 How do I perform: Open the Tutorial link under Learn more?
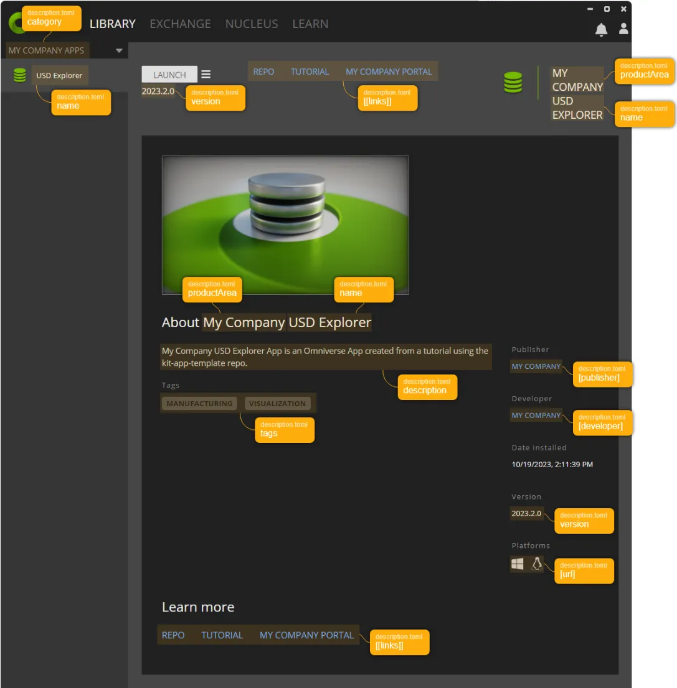coord(222,635)
